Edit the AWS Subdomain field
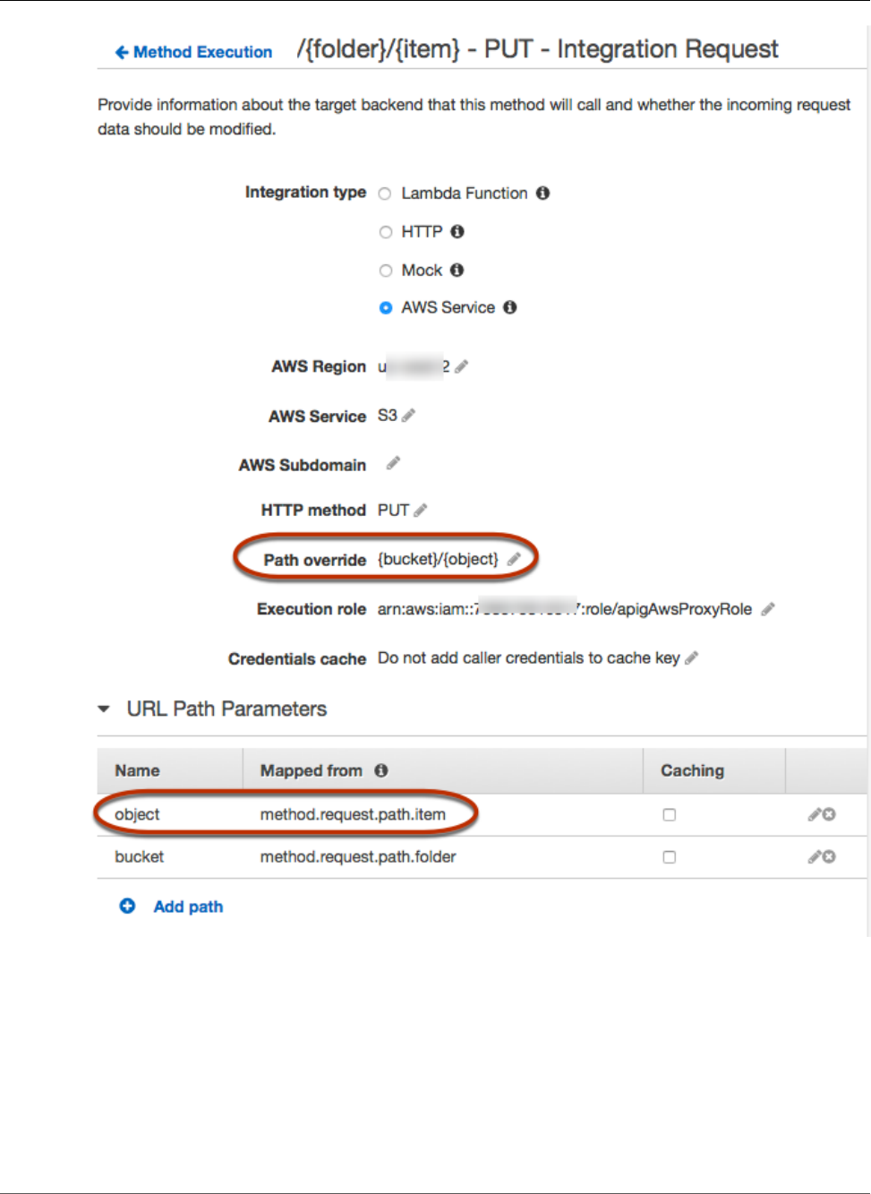The image size is (871, 1194). click(393, 463)
